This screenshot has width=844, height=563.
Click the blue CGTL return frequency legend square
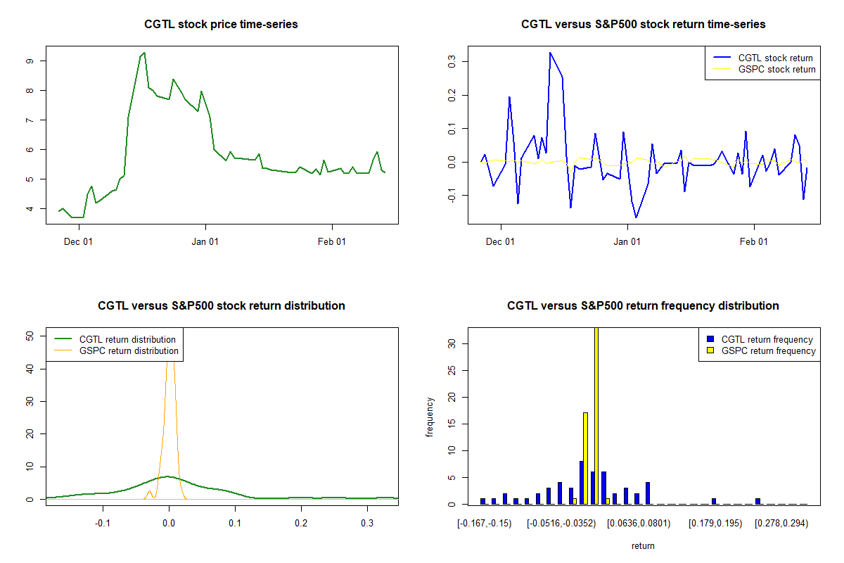coord(710,339)
